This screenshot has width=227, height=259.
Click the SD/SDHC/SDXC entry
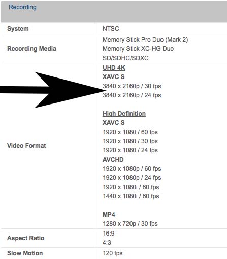pyautogui.click(x=125, y=58)
